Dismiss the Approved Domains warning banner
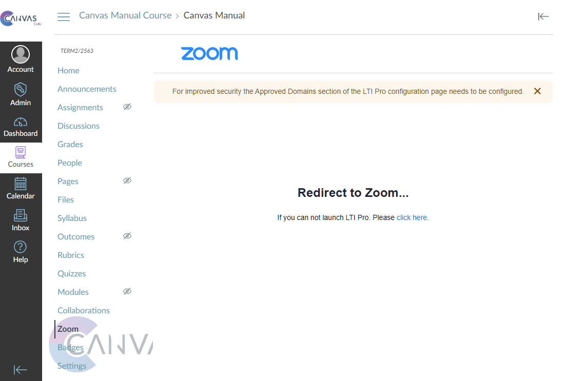Viewport: 562px width, 381px height. (537, 91)
